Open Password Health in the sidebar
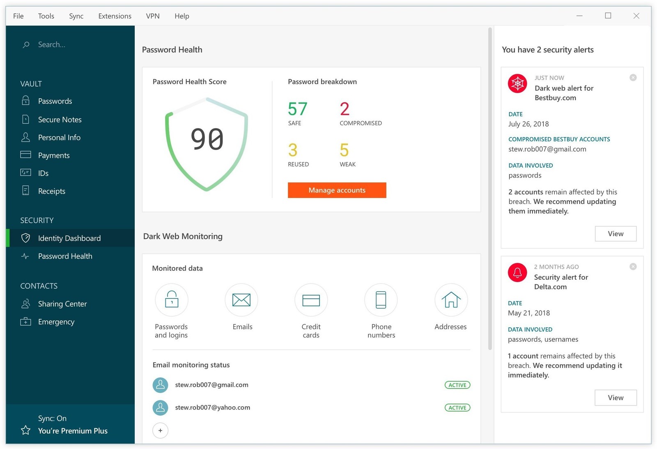This screenshot has height=449, width=657. [64, 256]
